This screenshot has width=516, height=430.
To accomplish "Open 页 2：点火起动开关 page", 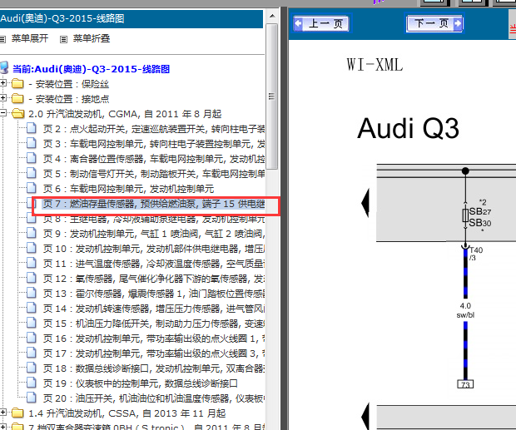I will (154, 129).
